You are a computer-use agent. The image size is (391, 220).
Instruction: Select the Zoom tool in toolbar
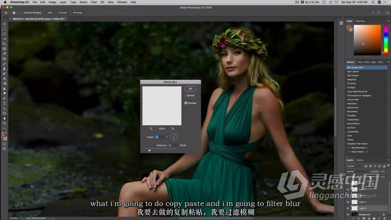pyautogui.click(x=4, y=123)
